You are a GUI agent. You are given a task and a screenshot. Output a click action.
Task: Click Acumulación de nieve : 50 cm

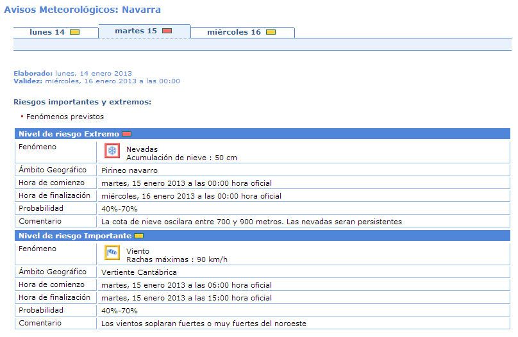(181, 158)
